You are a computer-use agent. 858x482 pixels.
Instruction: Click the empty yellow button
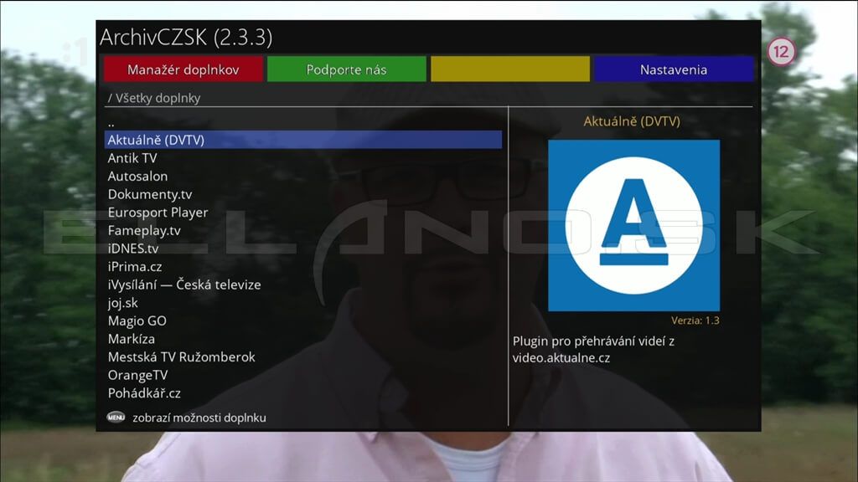(509, 69)
